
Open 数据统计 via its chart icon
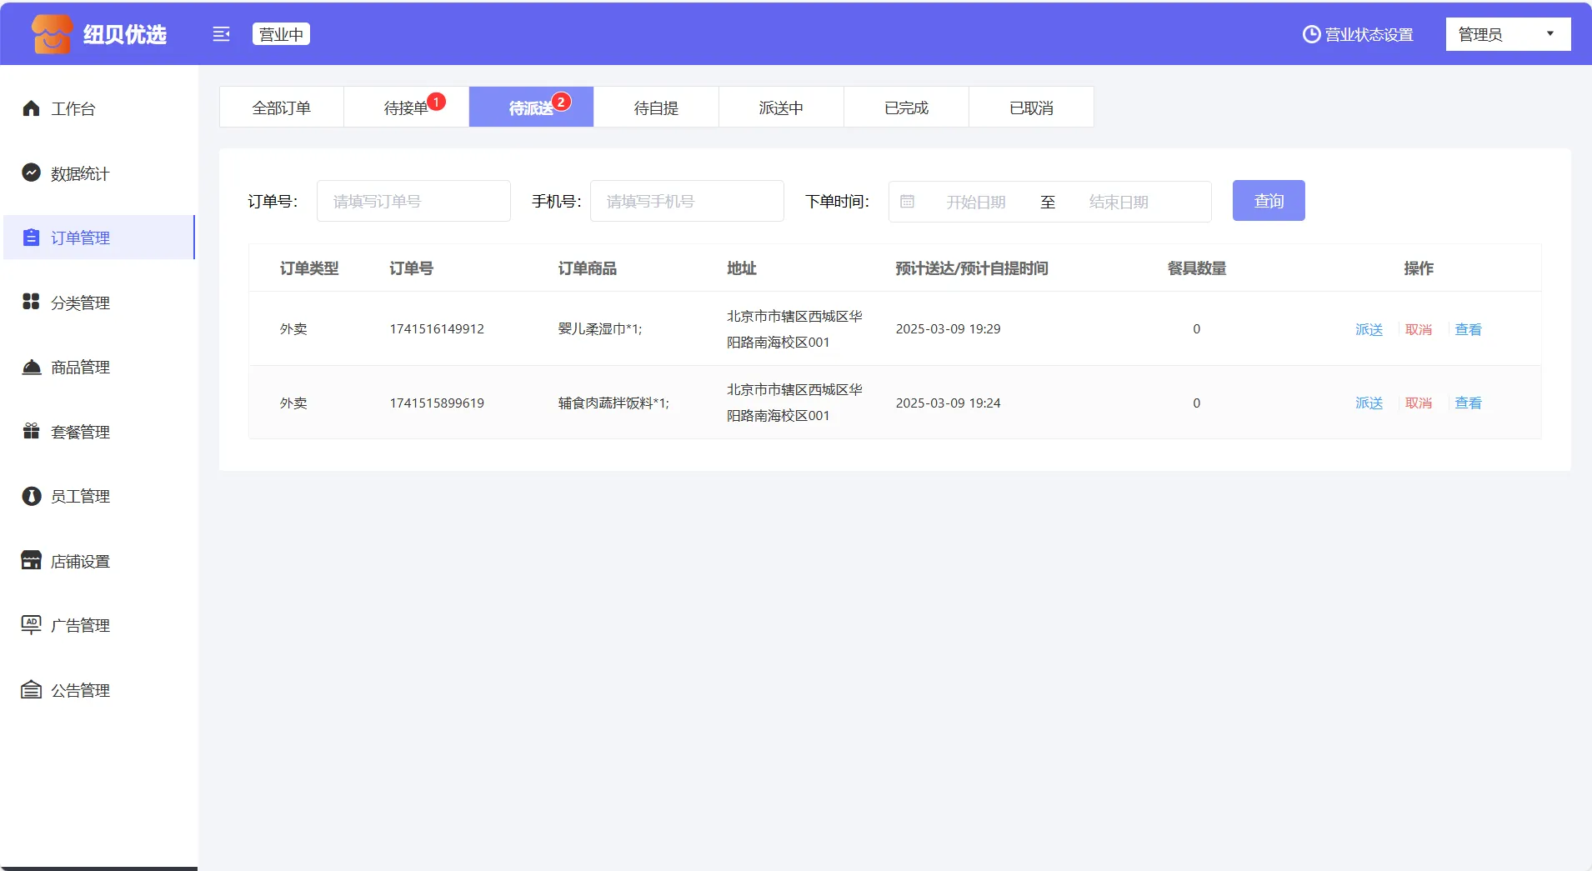31,173
